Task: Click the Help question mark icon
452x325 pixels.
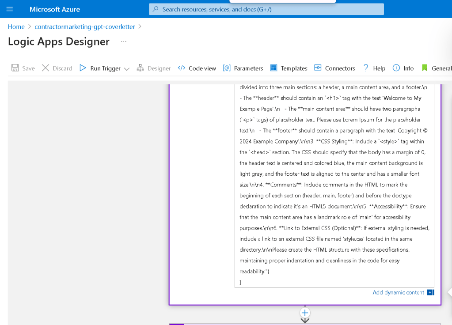Action: [x=366, y=68]
